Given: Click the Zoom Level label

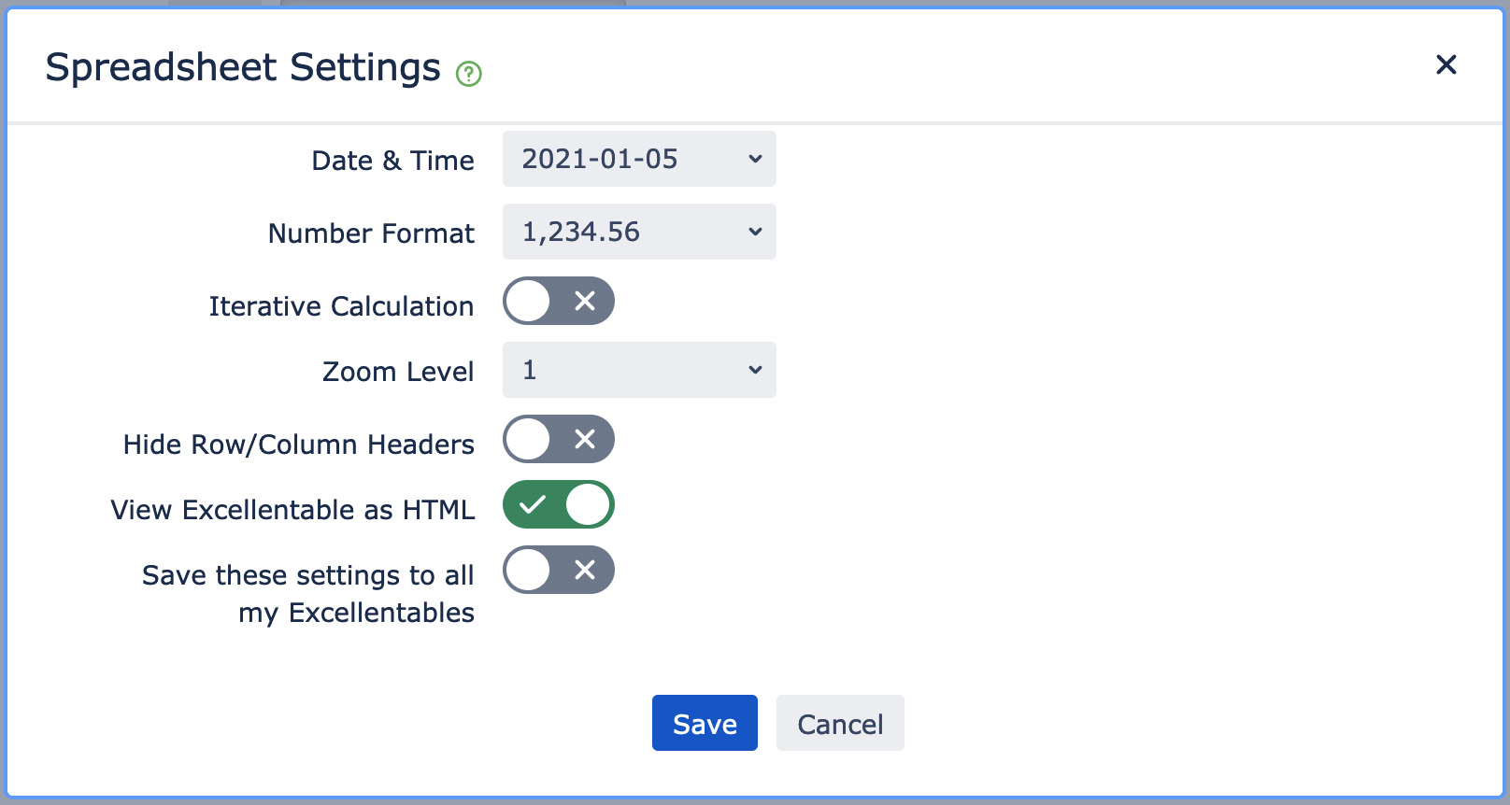Looking at the screenshot, I should pyautogui.click(x=398, y=372).
